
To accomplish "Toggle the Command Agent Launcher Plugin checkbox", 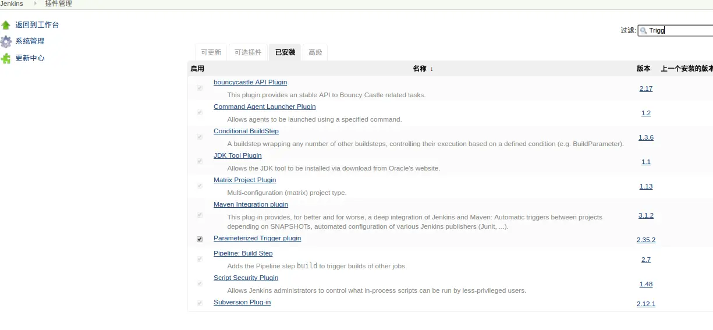I will pyautogui.click(x=200, y=112).
